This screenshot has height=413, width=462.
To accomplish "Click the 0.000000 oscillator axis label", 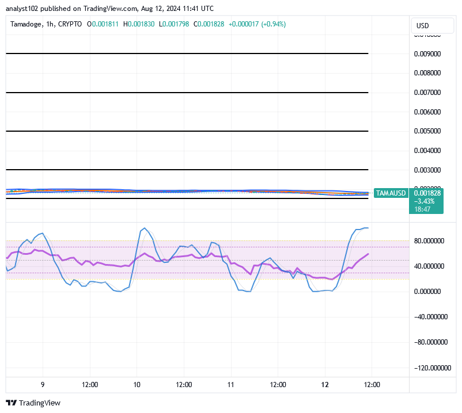I will click(x=427, y=292).
